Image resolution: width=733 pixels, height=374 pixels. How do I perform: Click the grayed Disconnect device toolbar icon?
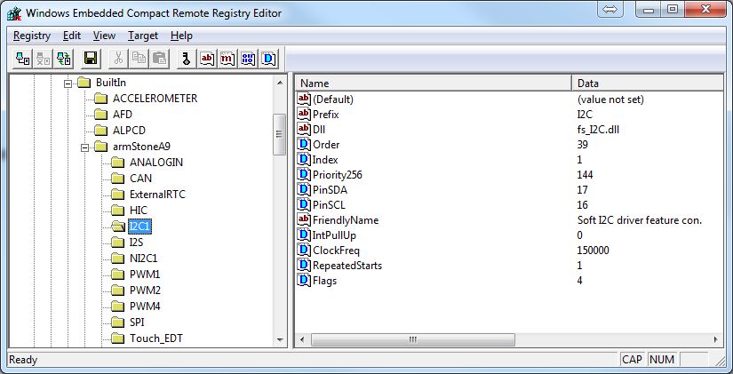point(43,59)
